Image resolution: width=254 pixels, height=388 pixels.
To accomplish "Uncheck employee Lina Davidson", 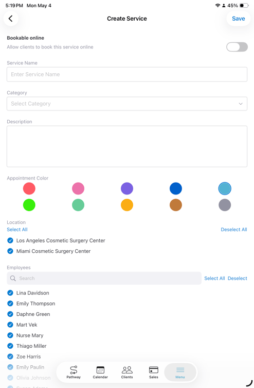I will pyautogui.click(x=10, y=293).
